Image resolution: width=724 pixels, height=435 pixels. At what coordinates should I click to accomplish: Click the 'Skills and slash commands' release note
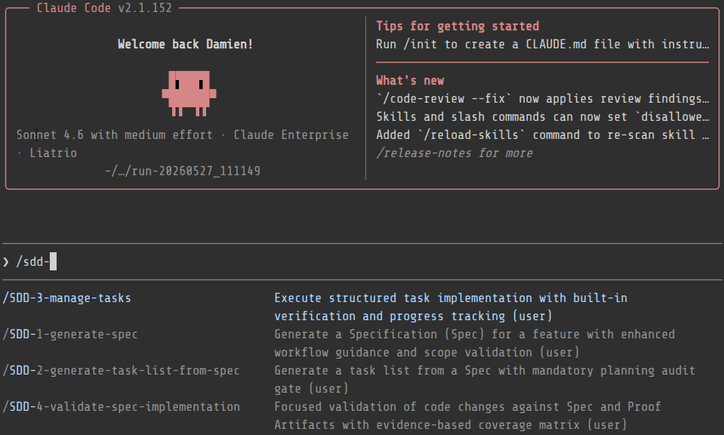point(543,117)
